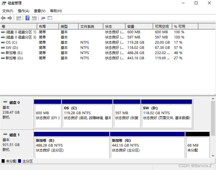Sort by the 容量 column header
The height and width of the screenshot is (170, 216).
139,26
